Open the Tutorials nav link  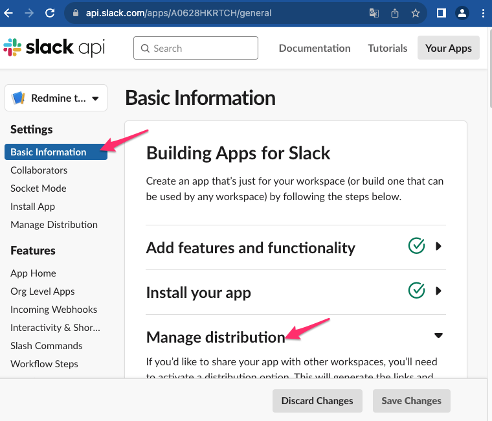(x=388, y=48)
